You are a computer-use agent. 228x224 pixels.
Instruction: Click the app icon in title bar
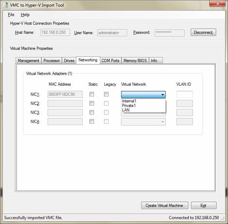[6, 5]
